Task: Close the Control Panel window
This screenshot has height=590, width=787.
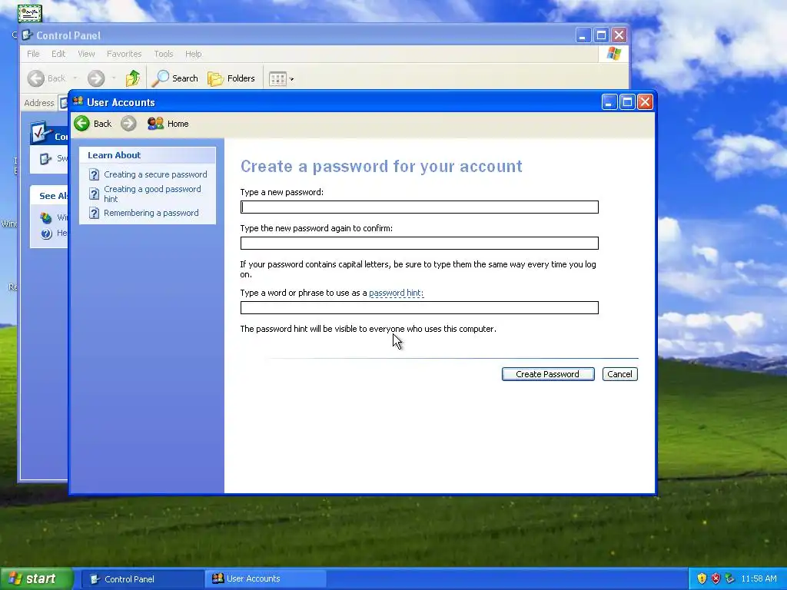Action: coord(619,35)
